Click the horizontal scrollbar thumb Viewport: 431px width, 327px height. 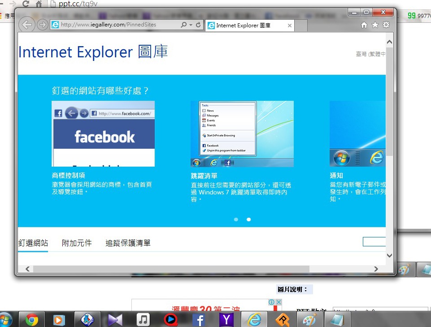coord(171,269)
